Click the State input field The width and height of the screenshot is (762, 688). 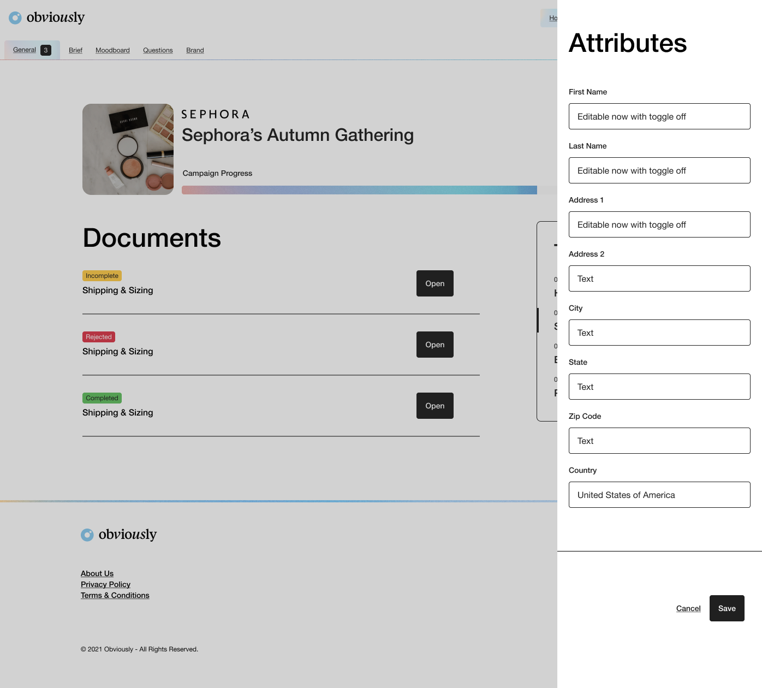[x=659, y=387]
